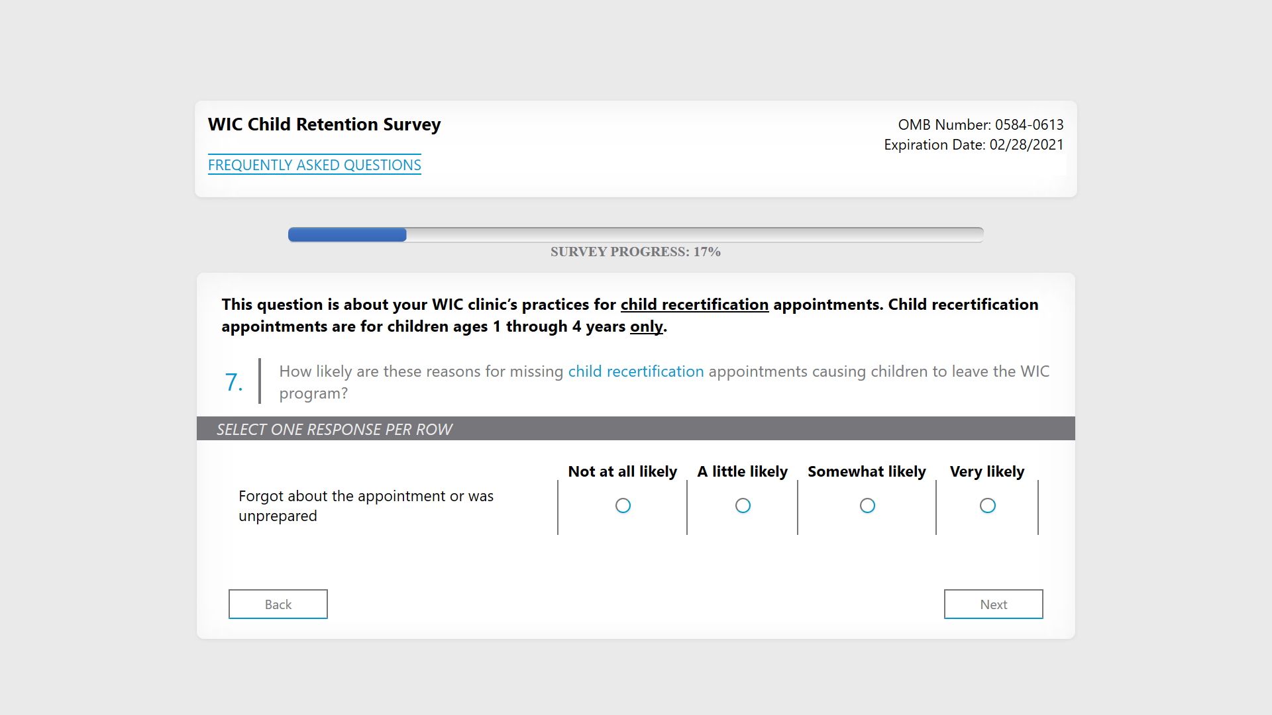
Task: Click 'child recertification' link in question 7
Action: 635,371
